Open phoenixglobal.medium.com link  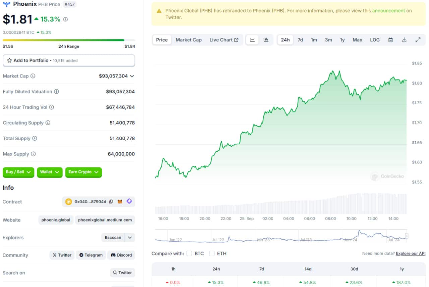[105, 220]
